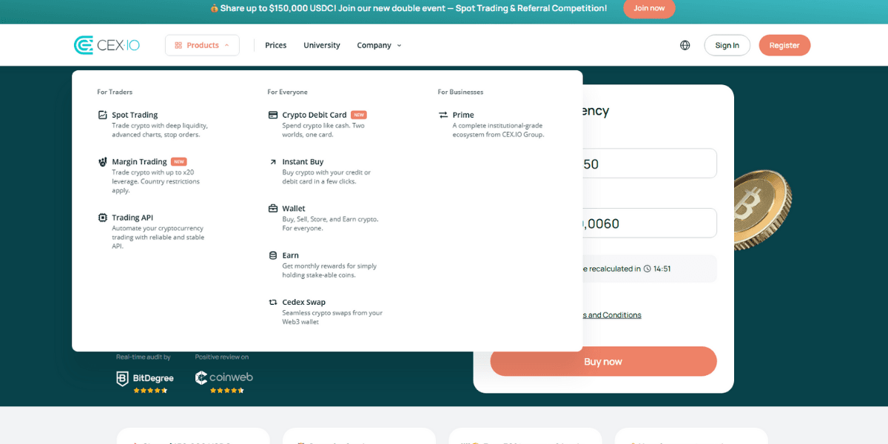888x444 pixels.
Task: Click the Buy now button
Action: tap(603, 361)
